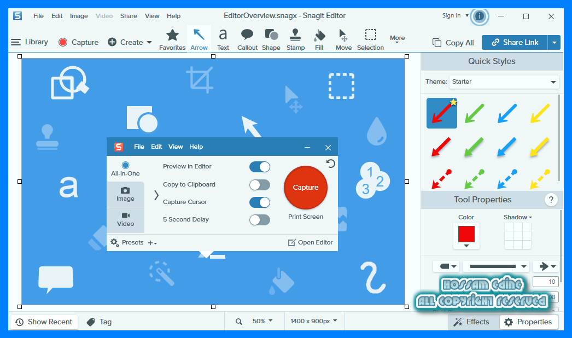The image size is (572, 338).
Task: Select the red arrow favorite quick style
Action: tap(442, 113)
